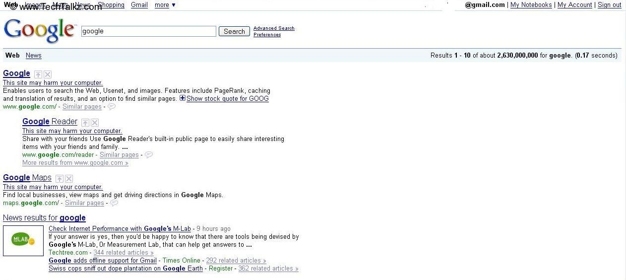The height and width of the screenshot is (280, 626).
Task: Open Advanced Search
Action: [x=274, y=28]
